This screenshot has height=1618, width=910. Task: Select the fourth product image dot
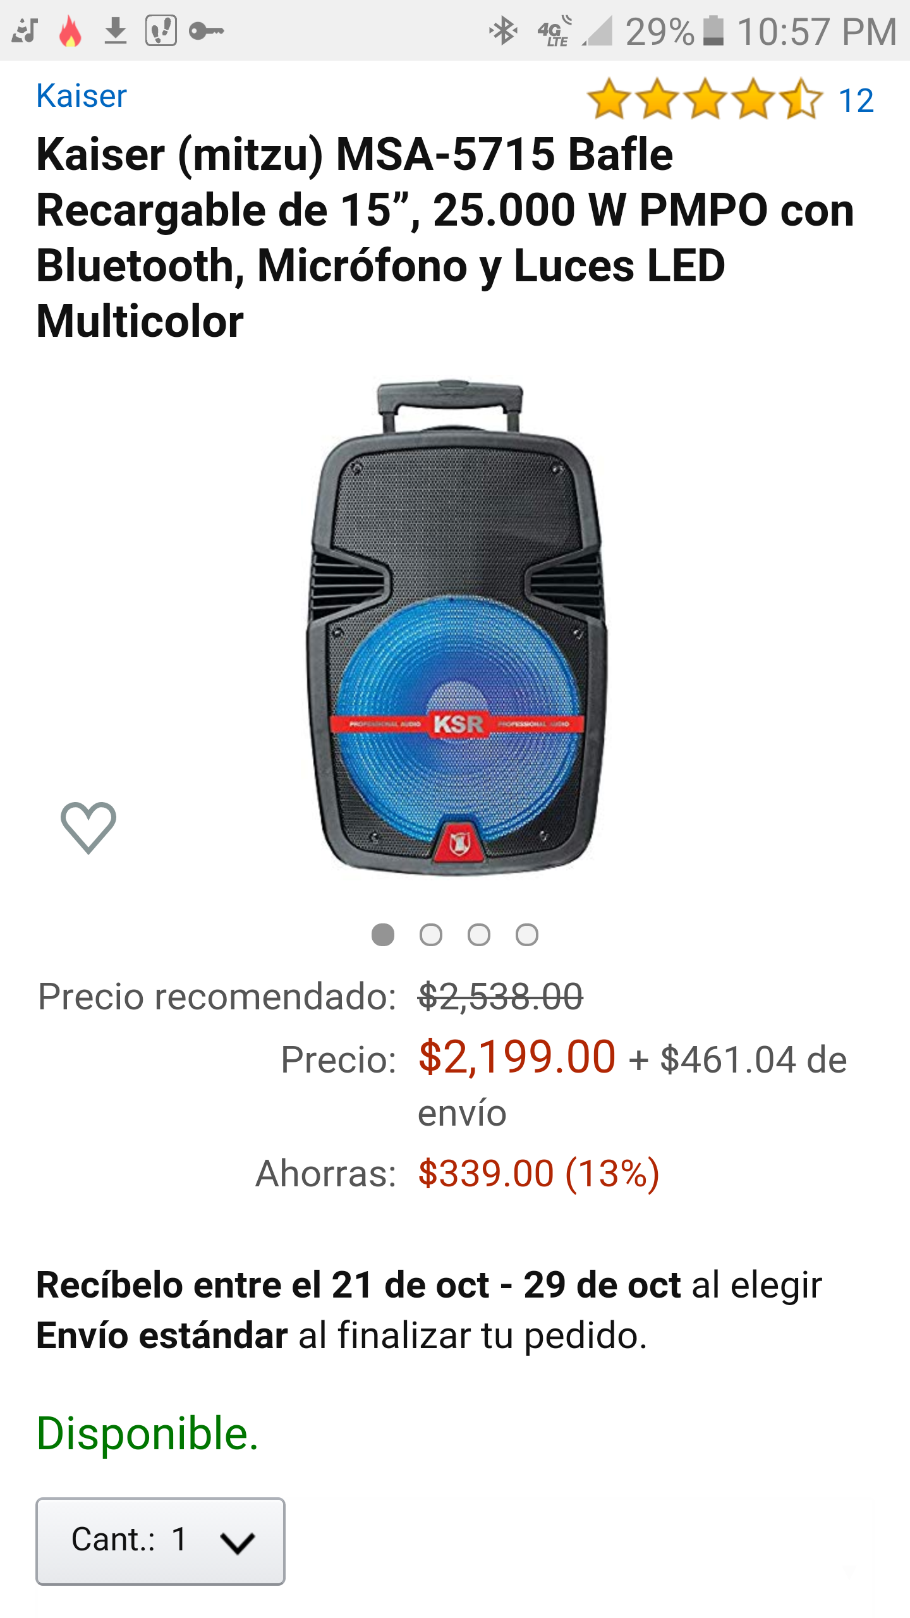[527, 935]
